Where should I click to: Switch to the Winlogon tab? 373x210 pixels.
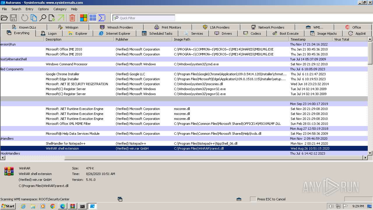68,27
